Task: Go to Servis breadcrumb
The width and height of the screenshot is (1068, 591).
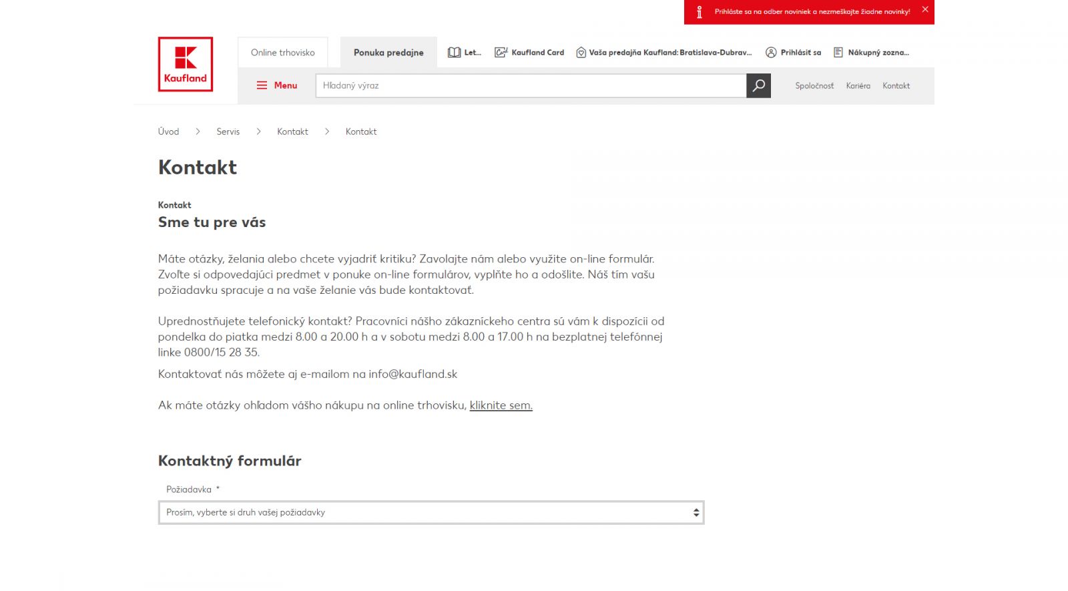Action: pyautogui.click(x=228, y=132)
